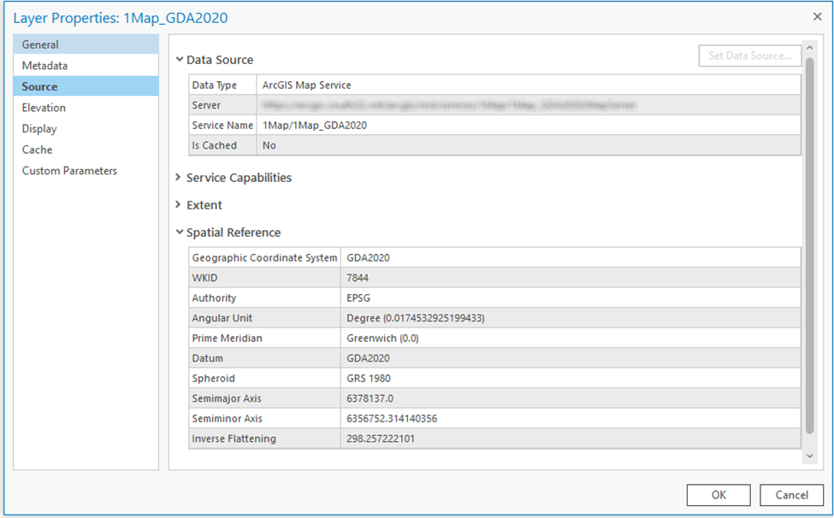Select the 1Map/1Map_GDA2020 service name
Image resolution: width=834 pixels, height=518 pixels.
pos(314,126)
